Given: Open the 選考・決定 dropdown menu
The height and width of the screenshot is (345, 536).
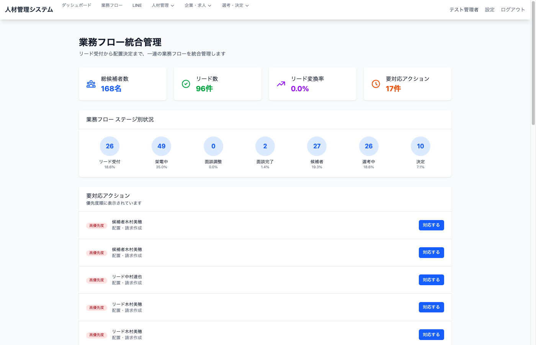Looking at the screenshot, I should pyautogui.click(x=235, y=5).
